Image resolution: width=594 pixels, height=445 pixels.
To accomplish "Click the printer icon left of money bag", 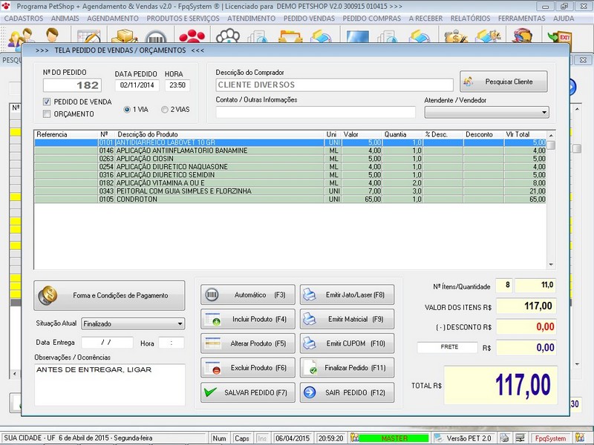I will (x=420, y=37).
